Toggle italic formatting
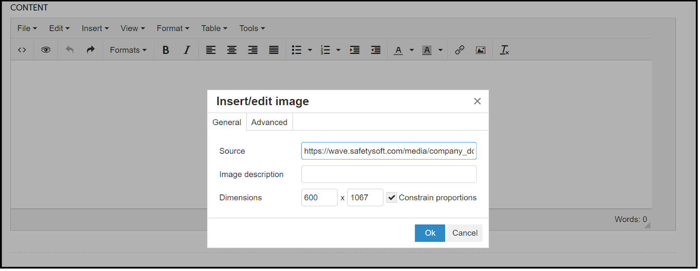This screenshot has width=700, height=271. click(187, 50)
